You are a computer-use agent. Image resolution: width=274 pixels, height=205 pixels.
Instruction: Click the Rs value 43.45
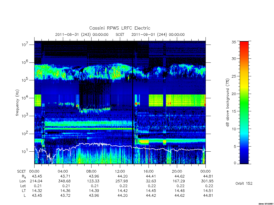click(37, 176)
